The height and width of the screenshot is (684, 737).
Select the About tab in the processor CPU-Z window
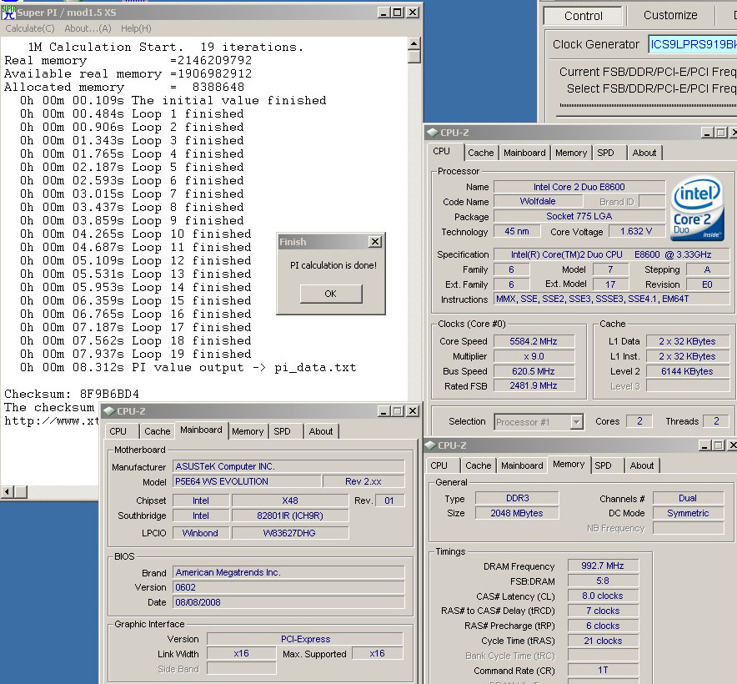click(x=644, y=153)
